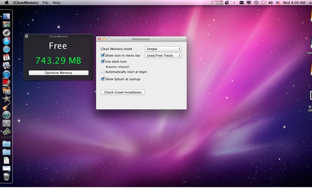This screenshot has width=312, height=195.
Task: Close the iCleanMemory widget panel
Action: point(27,36)
